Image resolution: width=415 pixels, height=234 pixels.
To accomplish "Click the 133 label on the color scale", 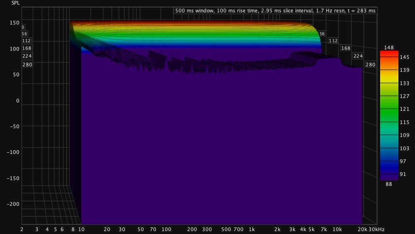I will [x=404, y=83].
